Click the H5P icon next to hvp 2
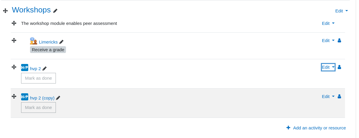359x138 pixels. tap(25, 68)
